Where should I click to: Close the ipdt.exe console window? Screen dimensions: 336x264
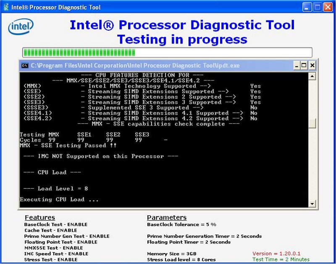coord(312,65)
